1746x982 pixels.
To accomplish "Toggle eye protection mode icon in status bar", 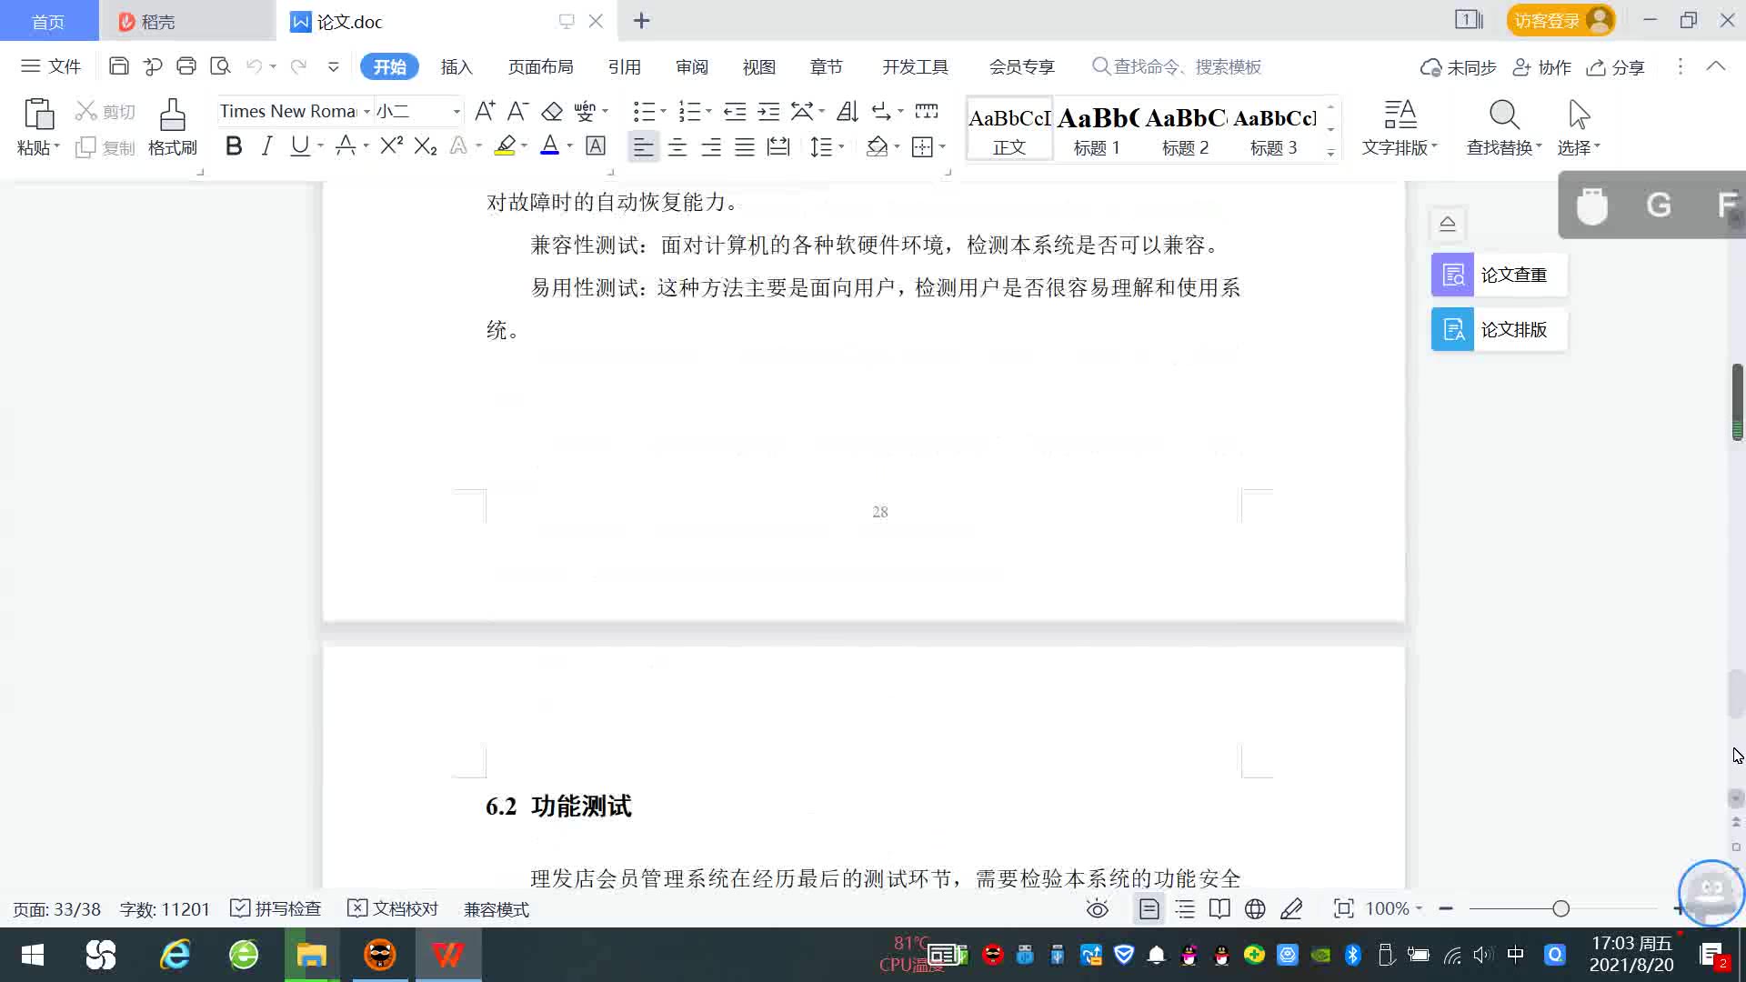I will click(1098, 909).
